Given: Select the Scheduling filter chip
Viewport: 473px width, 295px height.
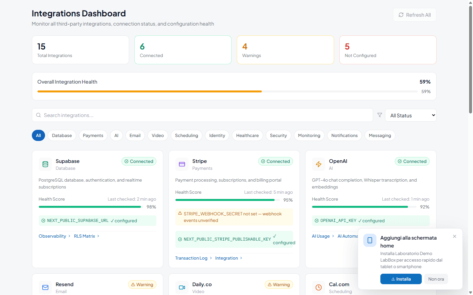Looking at the screenshot, I should click(x=187, y=135).
